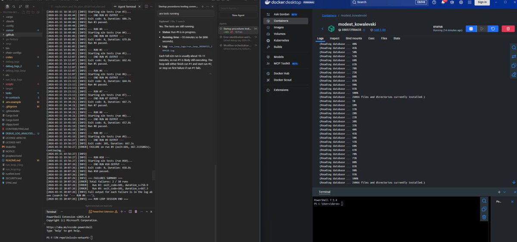517x242 pixels.
Task: Add new terminal plus icon in Cursor
Action: pyautogui.click(x=121, y=211)
